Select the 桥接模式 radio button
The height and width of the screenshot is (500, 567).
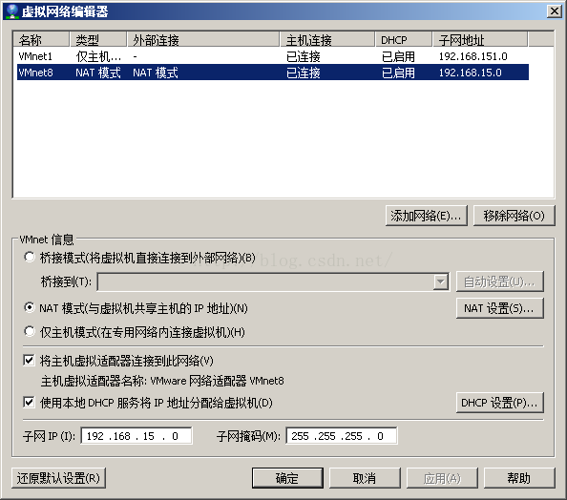click(30, 257)
